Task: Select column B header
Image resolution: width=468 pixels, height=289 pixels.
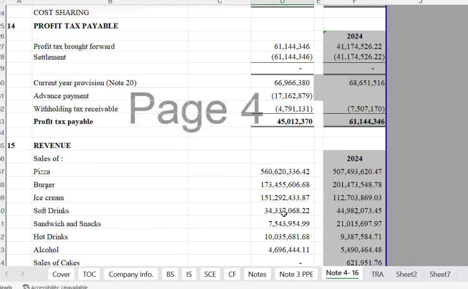Action: pos(110,2)
